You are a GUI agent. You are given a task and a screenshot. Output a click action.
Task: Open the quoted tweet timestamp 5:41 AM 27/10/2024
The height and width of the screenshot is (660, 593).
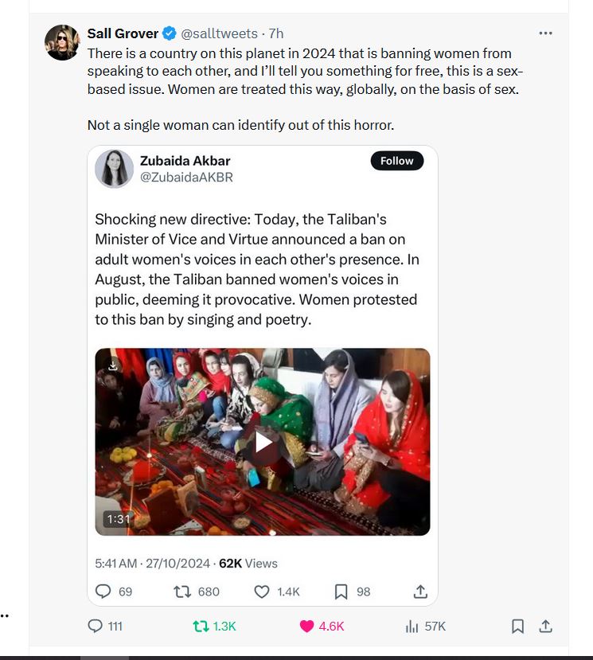152,563
